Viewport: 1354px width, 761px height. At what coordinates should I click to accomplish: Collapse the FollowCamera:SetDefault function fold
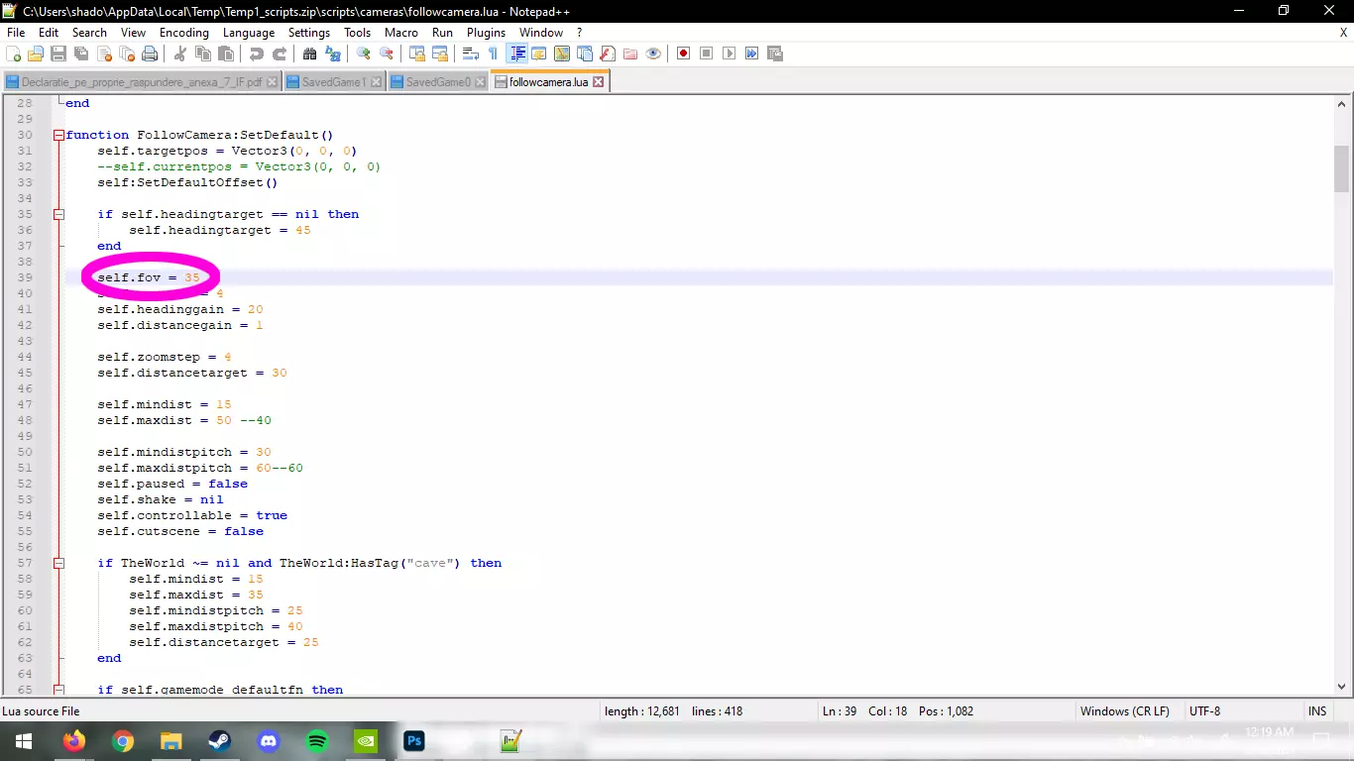(x=58, y=135)
